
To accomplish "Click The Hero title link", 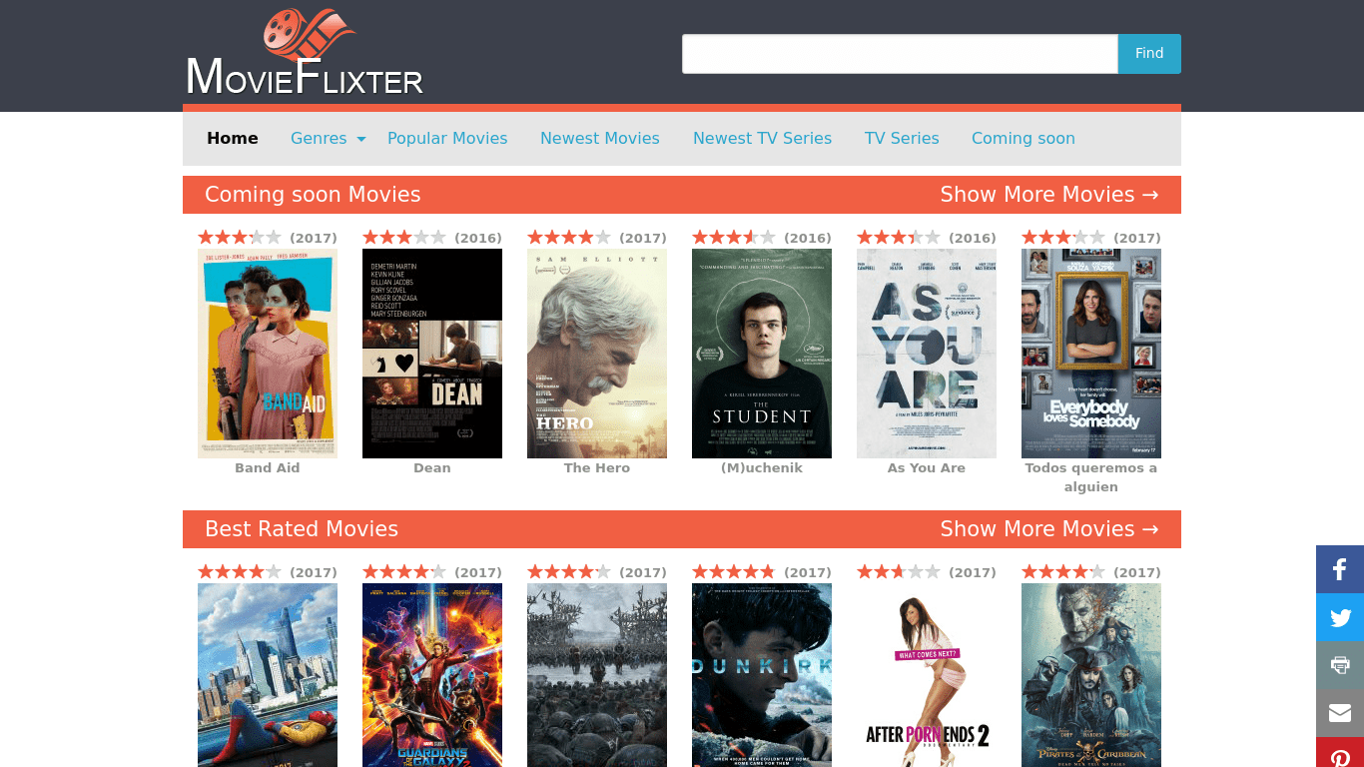I will point(597,468).
